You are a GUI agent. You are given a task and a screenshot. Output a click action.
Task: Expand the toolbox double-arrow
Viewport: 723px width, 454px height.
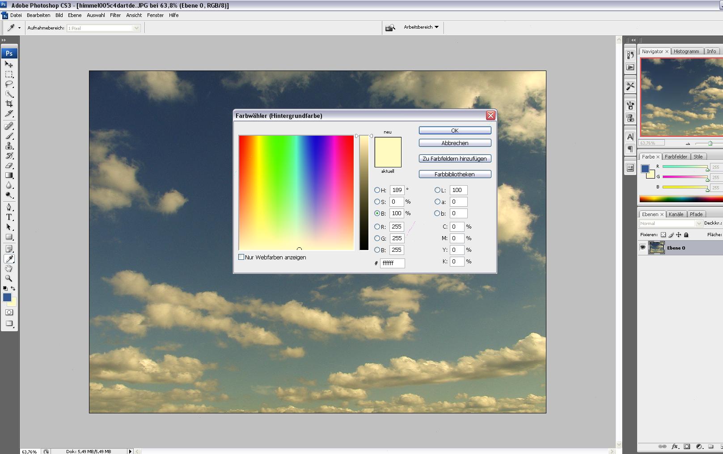click(x=4, y=40)
